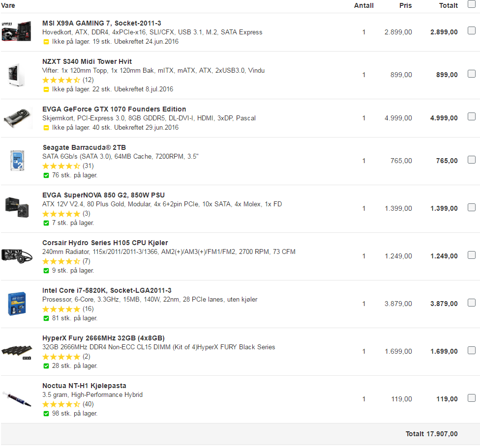Click the Vare column header
Viewport: 480px width, 448px height.
tap(8, 5)
